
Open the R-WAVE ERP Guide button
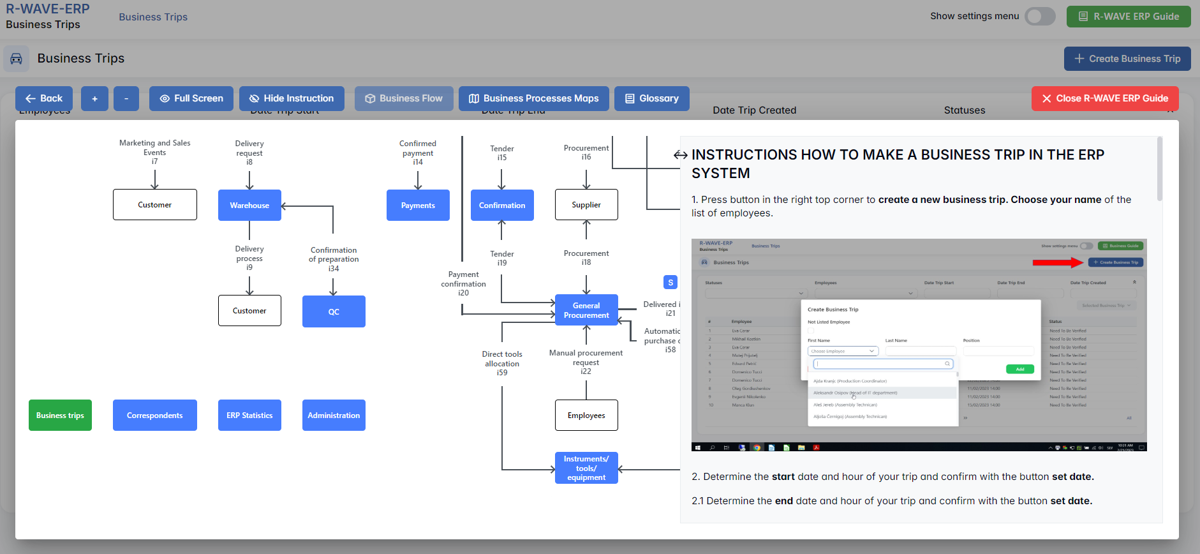pos(1128,17)
